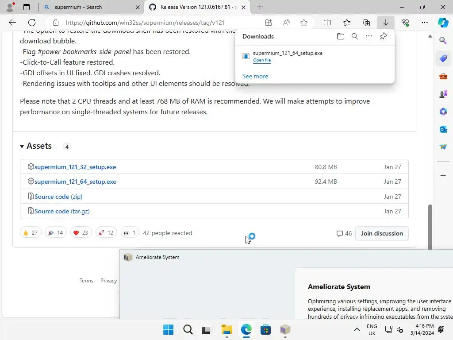Image resolution: width=453 pixels, height=340 pixels.
Task: Download supermium_121_64_setup.exe asset link
Action: [75, 182]
